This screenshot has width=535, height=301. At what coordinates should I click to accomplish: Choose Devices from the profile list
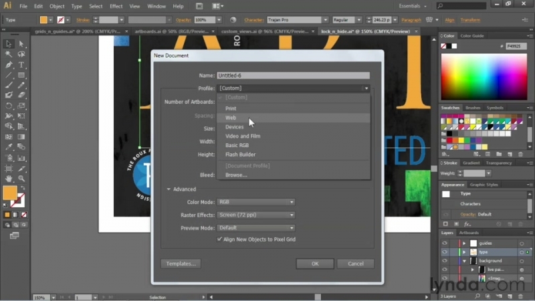[294, 127]
